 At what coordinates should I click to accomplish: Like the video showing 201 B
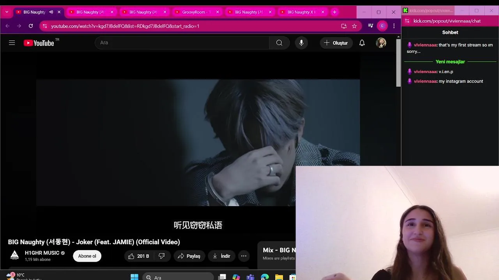[139, 256]
